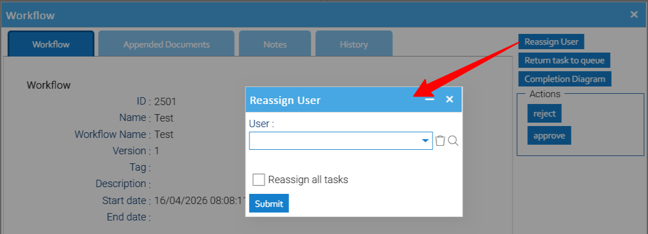Expand the User dropdown arrow
Screen dimensions: 648x234
point(425,141)
